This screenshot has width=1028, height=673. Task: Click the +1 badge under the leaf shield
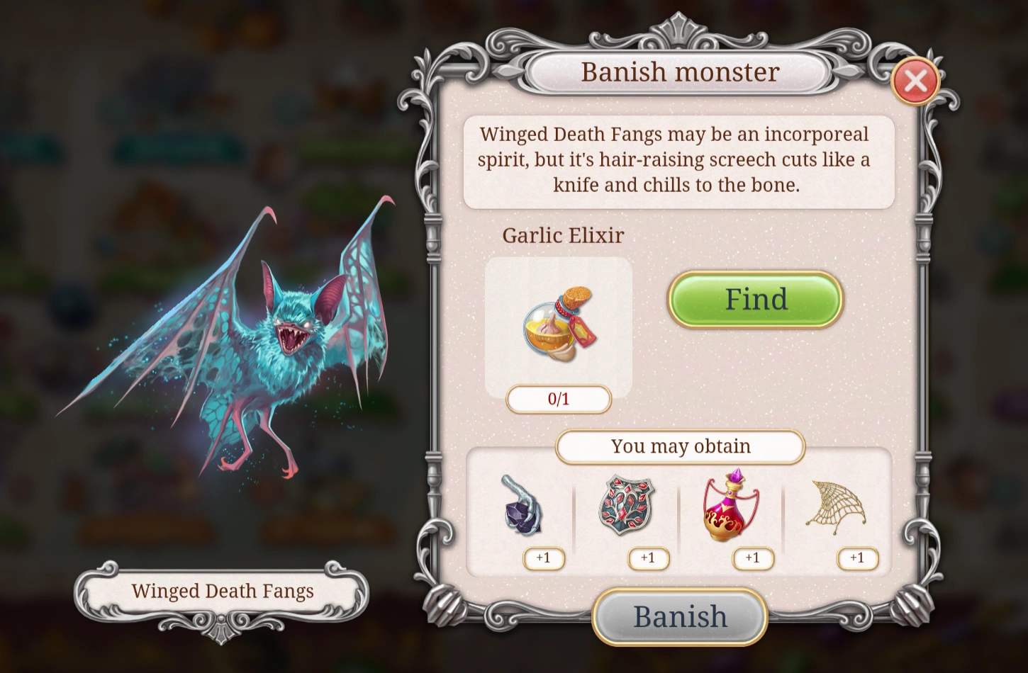click(648, 558)
